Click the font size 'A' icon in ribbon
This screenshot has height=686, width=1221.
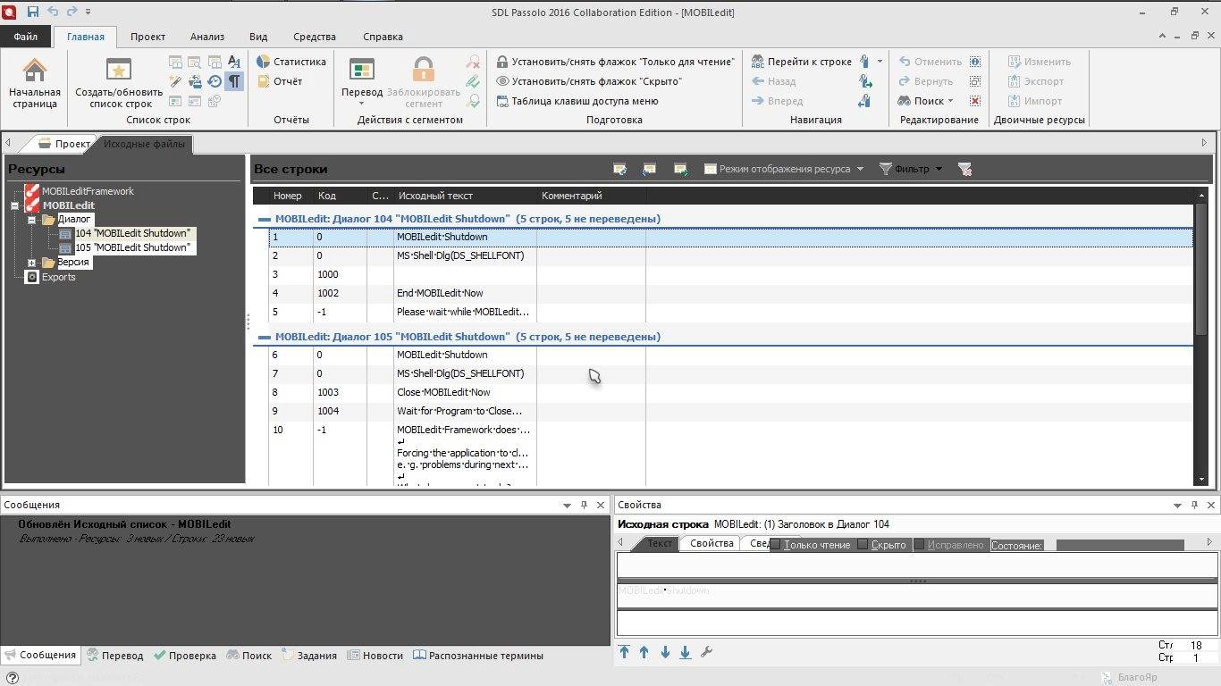234,62
